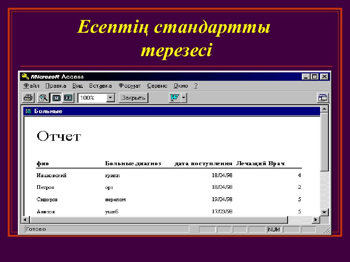Toggle the Two Pages view button
This screenshot has height=262, width=350.
tap(69, 98)
